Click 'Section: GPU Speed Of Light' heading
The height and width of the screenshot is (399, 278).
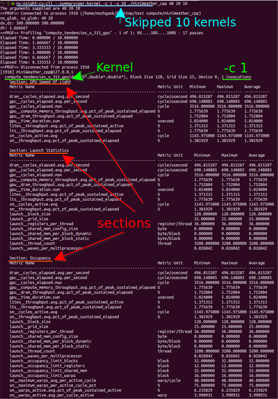[x=40, y=82]
